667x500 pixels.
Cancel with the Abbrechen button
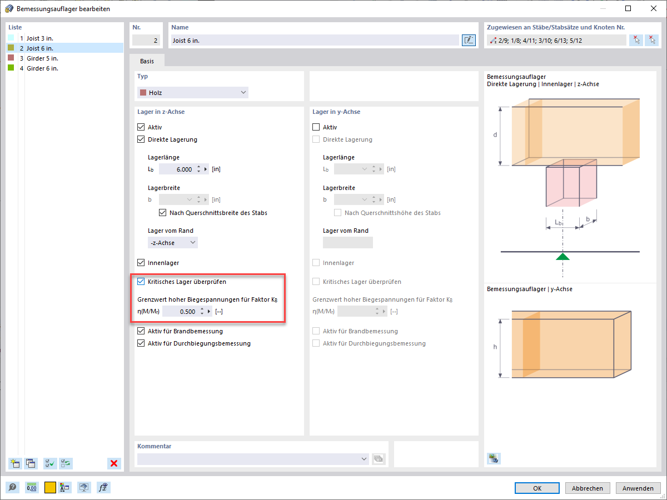588,488
